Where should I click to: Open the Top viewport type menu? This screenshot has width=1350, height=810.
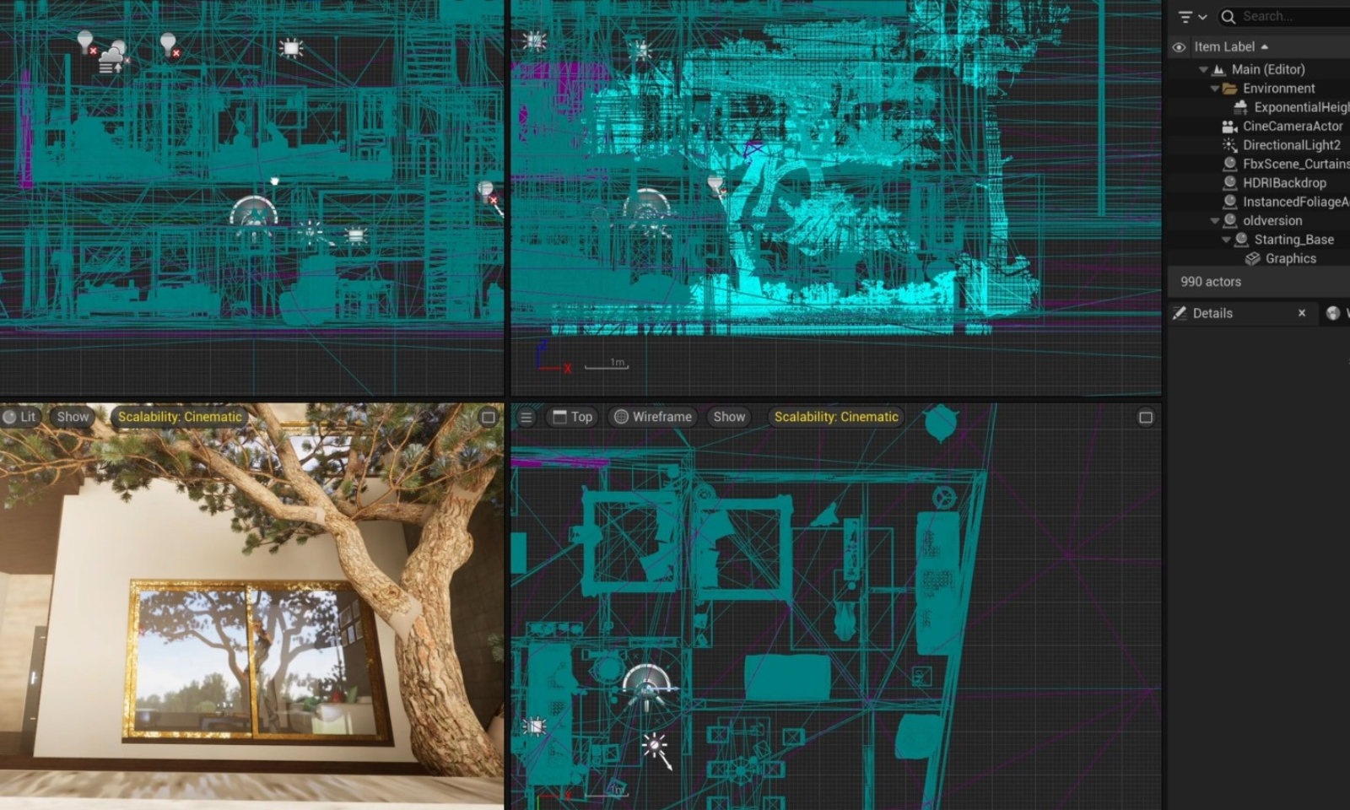[x=573, y=417]
